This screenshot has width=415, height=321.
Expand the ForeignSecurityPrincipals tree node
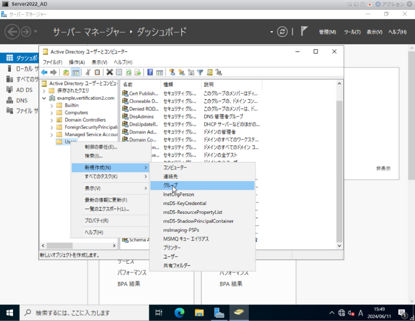(x=52, y=127)
